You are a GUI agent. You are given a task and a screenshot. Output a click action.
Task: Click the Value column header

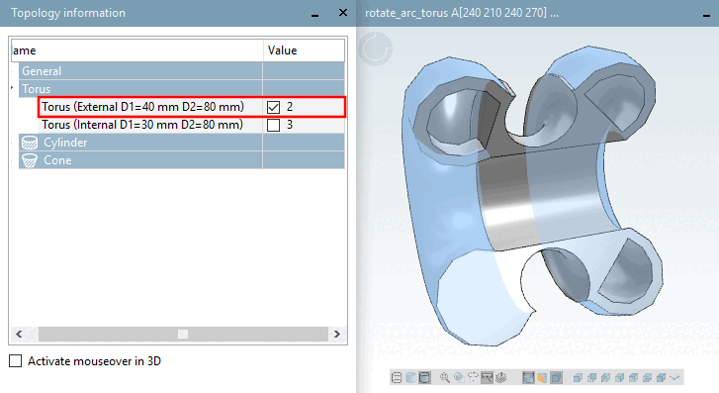coord(304,50)
